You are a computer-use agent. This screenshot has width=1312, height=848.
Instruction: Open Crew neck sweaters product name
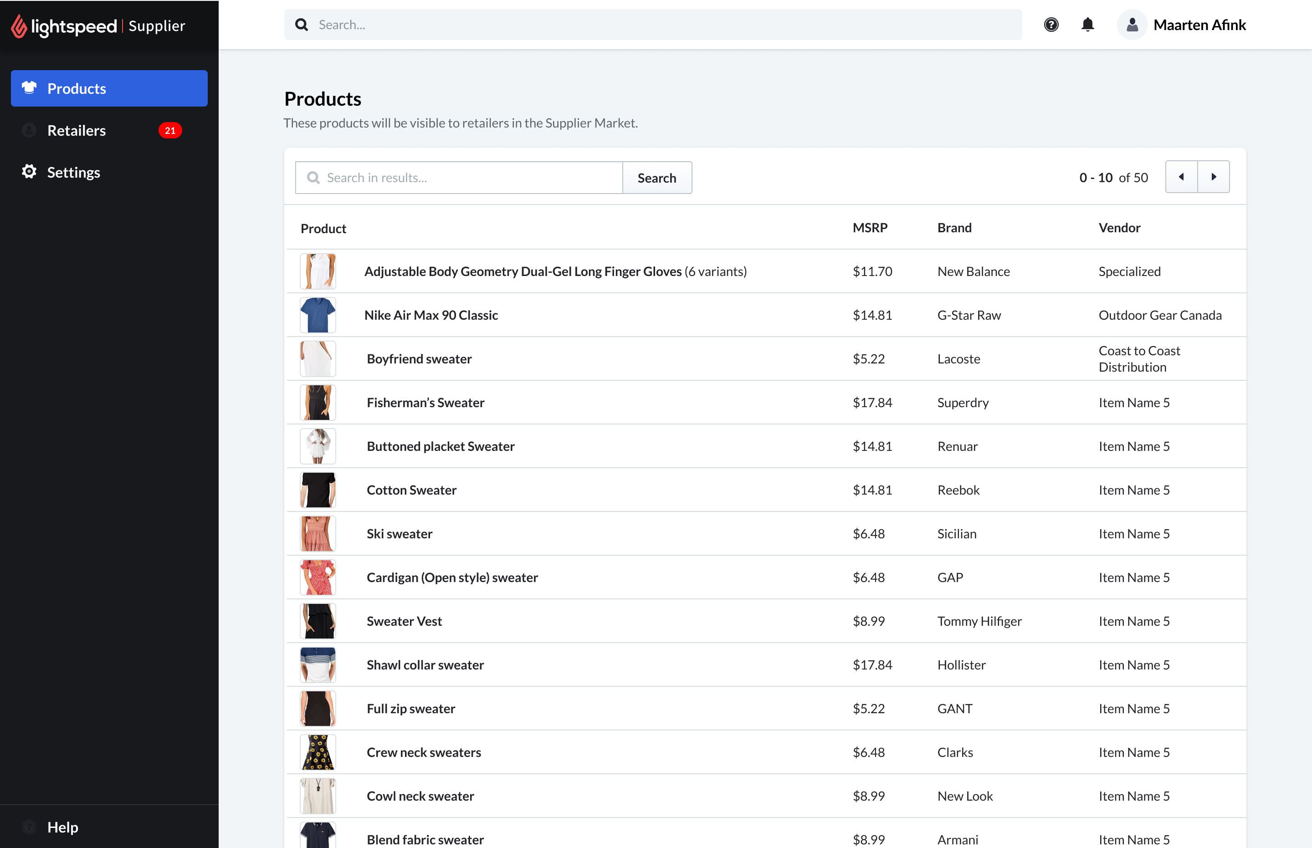coord(424,752)
